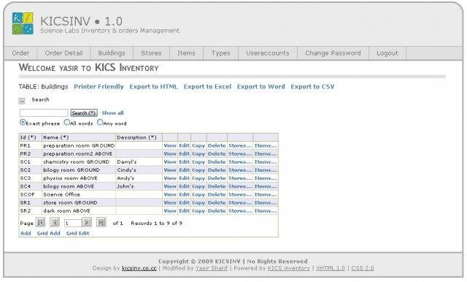Edit the PR1 record
This screenshot has width=467, height=282.
click(185, 145)
